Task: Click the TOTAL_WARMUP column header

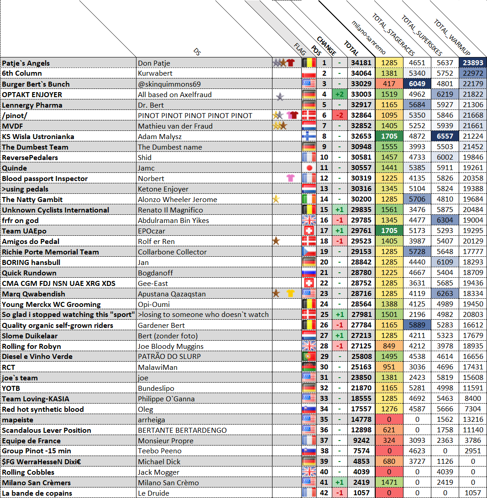Action: tap(452, 37)
